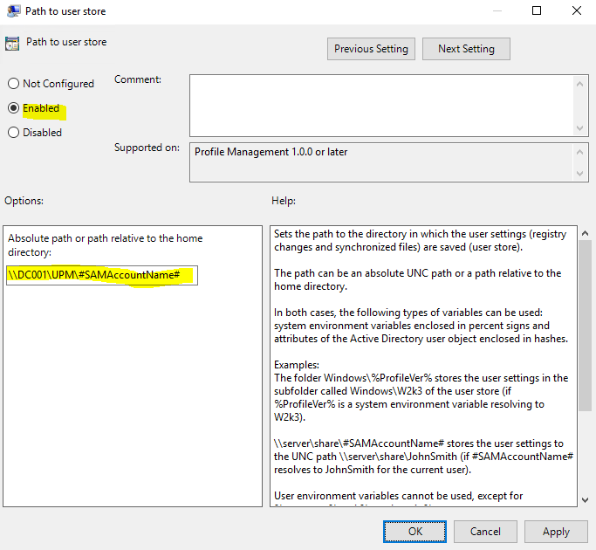Click the Comment box scroll up arrow

tap(582, 82)
